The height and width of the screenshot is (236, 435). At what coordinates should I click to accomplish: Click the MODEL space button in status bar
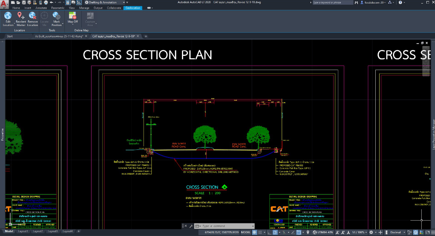[246, 232]
